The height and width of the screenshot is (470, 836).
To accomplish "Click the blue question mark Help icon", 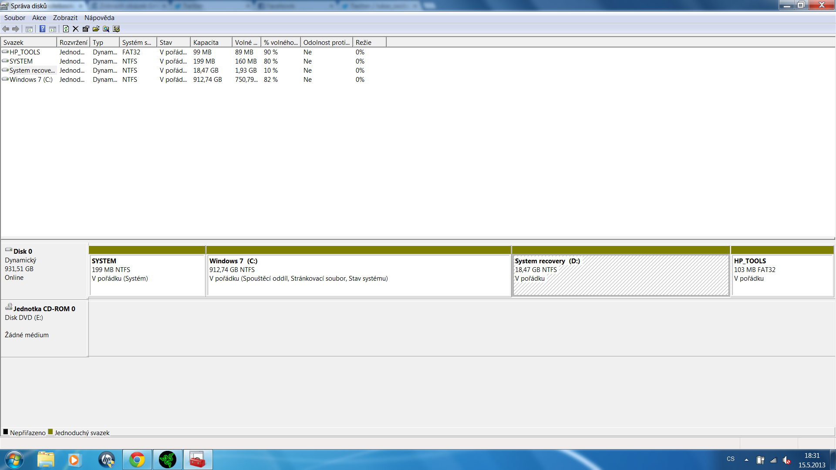I will (42, 29).
